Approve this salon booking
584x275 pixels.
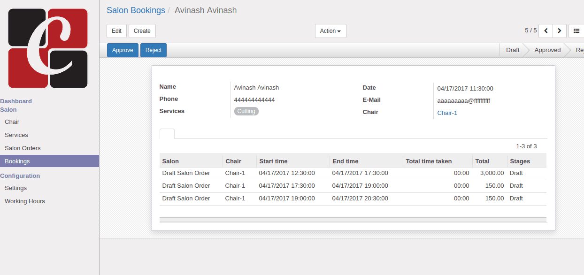click(x=123, y=50)
